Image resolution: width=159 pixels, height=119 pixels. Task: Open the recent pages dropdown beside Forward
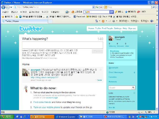11,7
